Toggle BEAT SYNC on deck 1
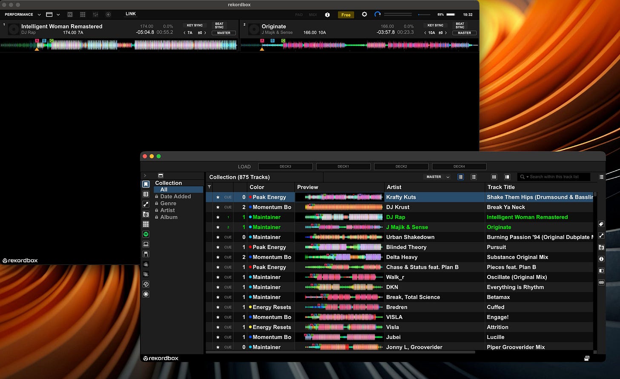 click(x=219, y=26)
